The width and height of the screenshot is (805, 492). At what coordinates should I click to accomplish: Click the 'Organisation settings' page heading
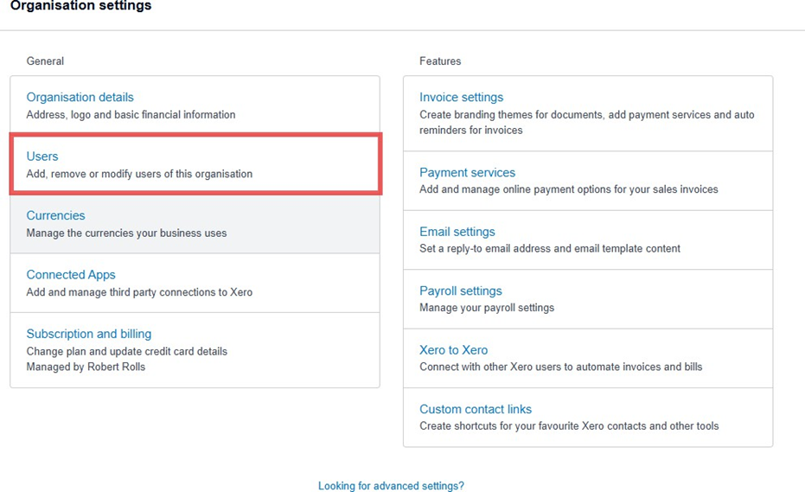tap(80, 6)
